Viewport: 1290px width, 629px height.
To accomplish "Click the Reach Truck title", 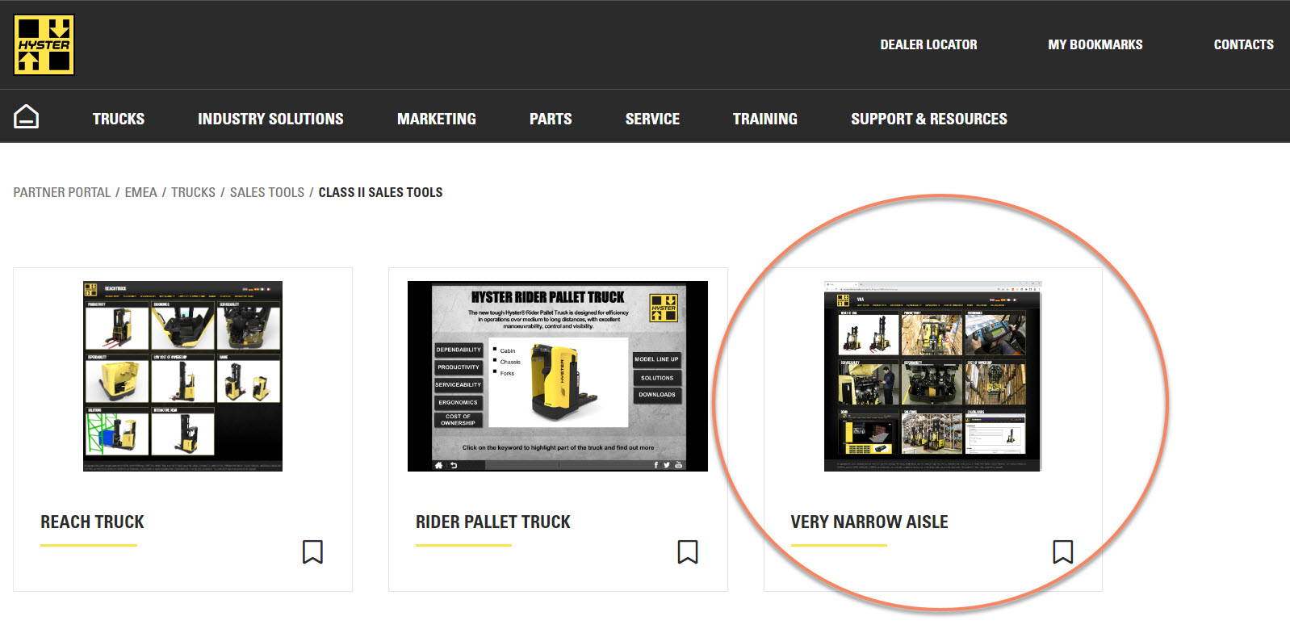I will (92, 522).
